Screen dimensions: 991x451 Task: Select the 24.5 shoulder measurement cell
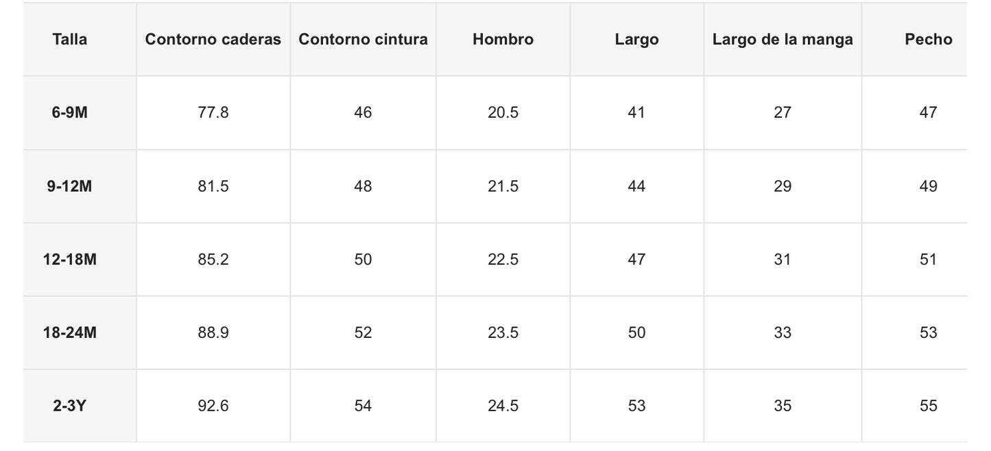point(503,406)
